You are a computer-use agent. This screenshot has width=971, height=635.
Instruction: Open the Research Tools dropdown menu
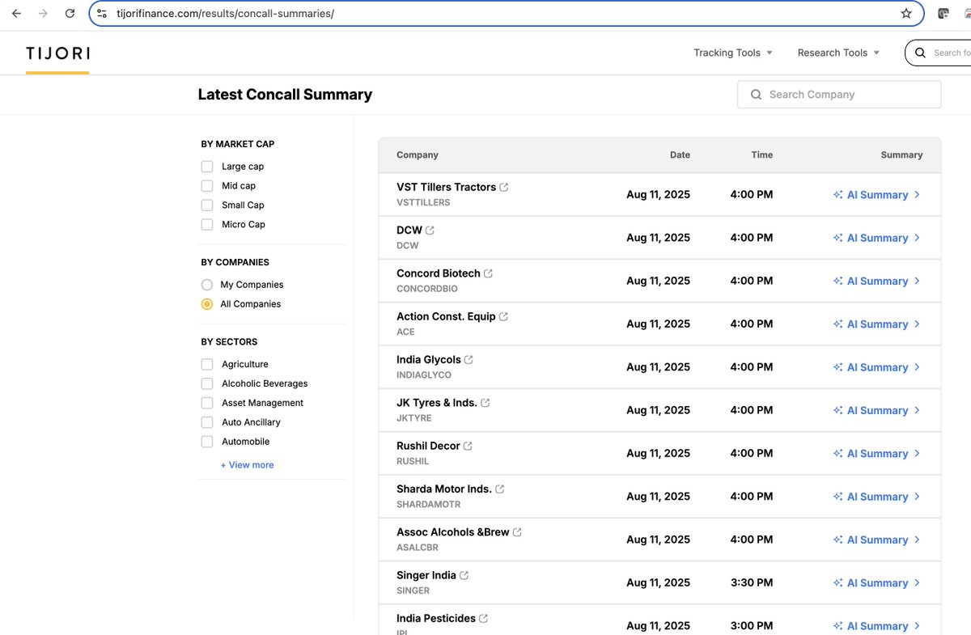pyautogui.click(x=838, y=53)
